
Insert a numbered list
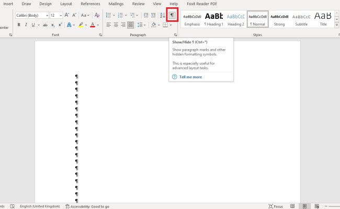tap(120, 15)
